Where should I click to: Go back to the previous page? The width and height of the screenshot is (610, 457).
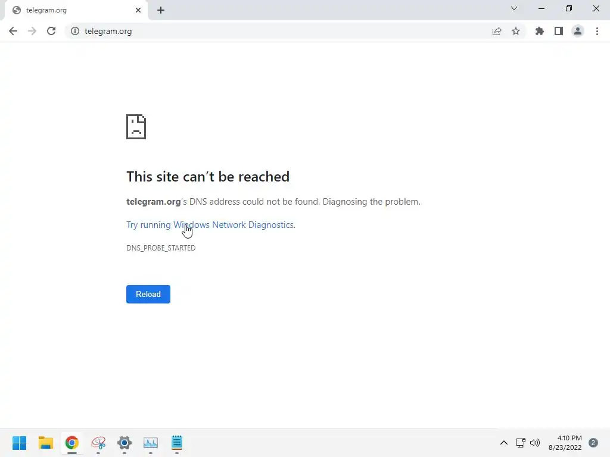(x=13, y=31)
